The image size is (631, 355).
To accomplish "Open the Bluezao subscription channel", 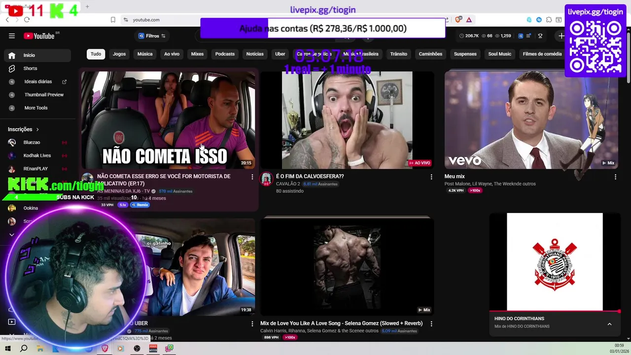I will pos(37,142).
